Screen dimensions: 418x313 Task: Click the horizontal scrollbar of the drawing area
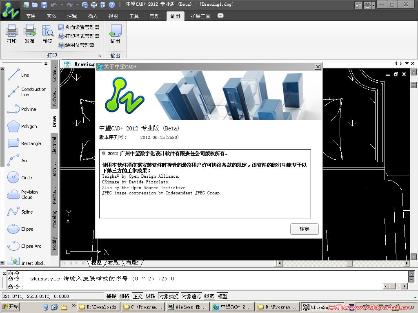[x=343, y=263]
